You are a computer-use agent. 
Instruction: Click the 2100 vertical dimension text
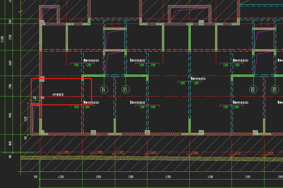pyautogui.click(x=10, y=86)
